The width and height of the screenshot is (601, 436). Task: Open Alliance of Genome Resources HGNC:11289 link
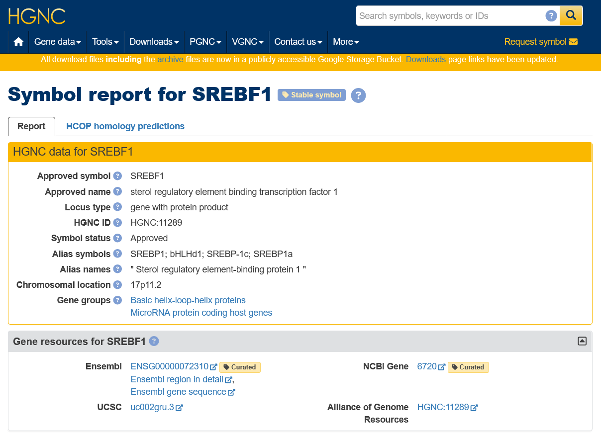443,407
